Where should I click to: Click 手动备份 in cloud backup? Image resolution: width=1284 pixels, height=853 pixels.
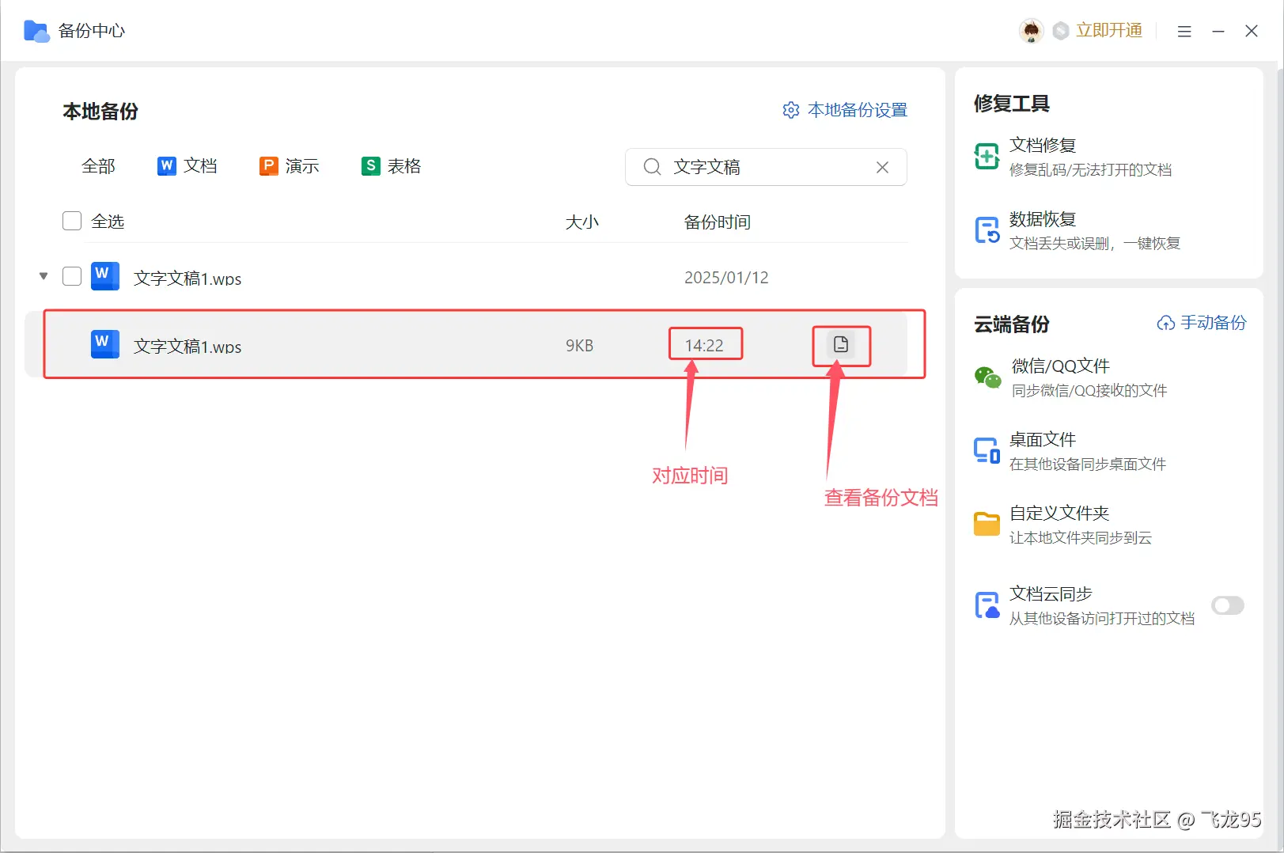coord(1202,323)
